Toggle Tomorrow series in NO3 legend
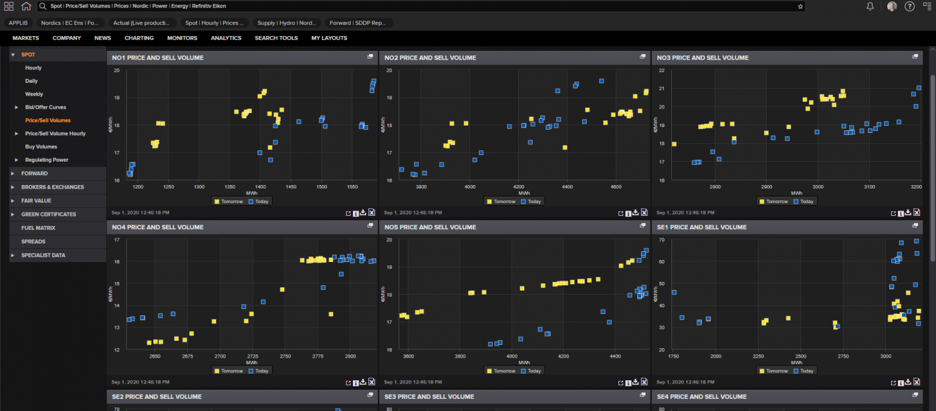 [774, 201]
